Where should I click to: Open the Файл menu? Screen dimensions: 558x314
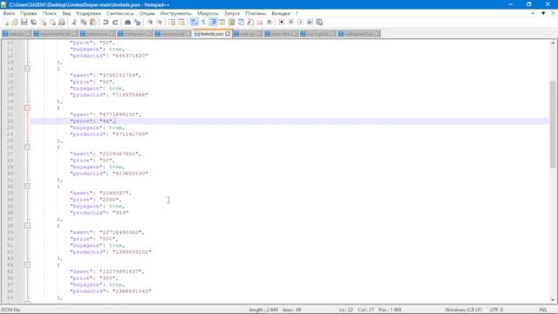[9, 13]
